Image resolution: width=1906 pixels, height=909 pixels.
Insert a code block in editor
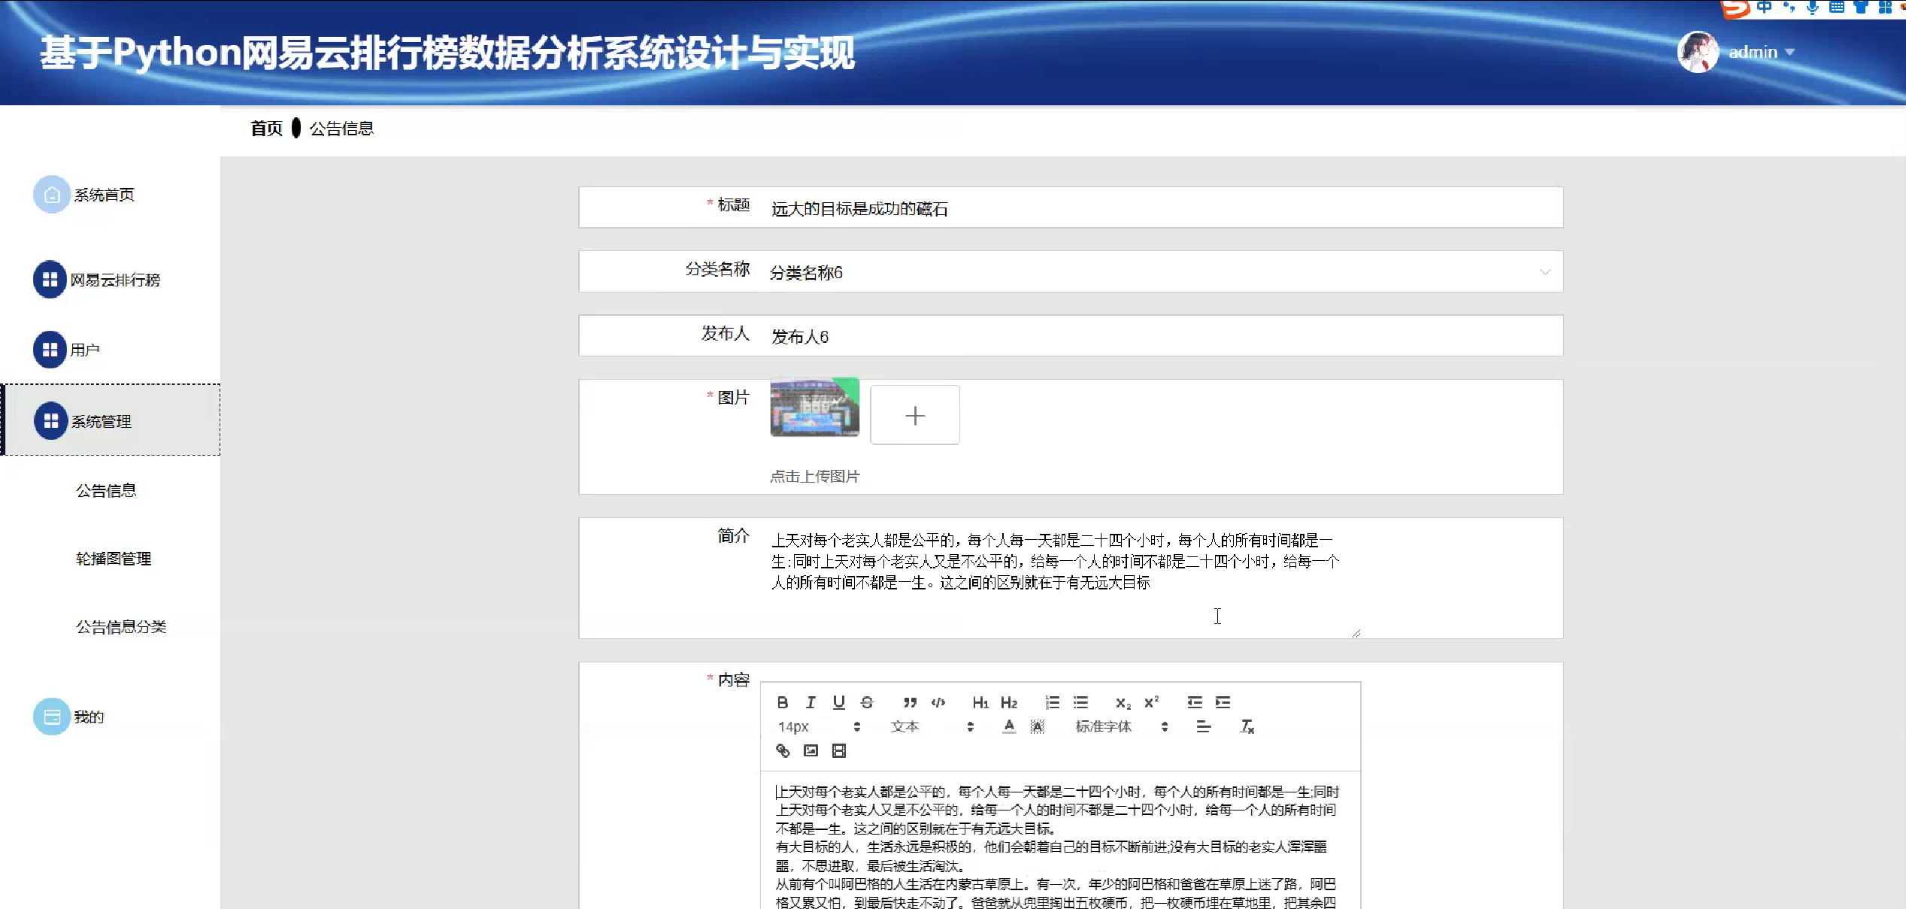[938, 702]
